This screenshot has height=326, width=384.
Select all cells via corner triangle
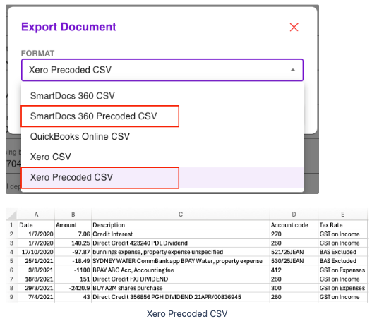12,215
